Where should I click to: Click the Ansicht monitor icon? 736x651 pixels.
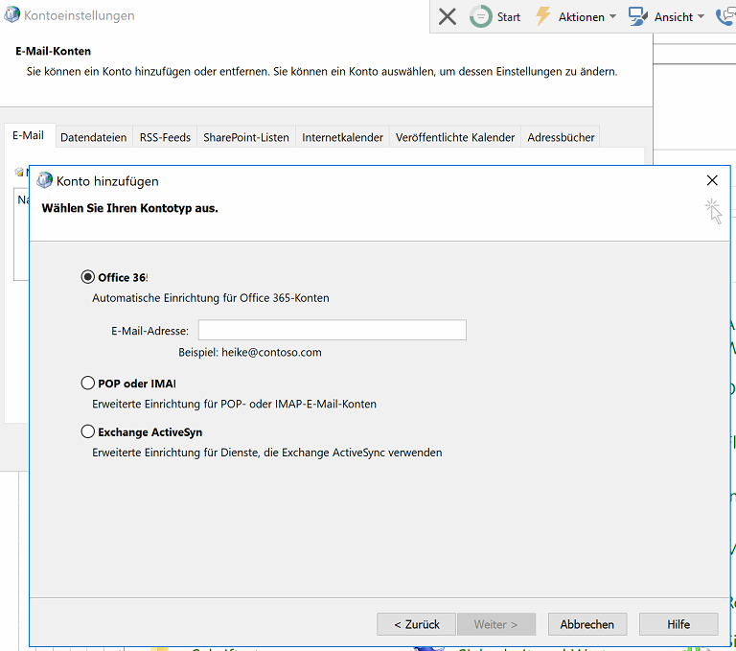[638, 16]
